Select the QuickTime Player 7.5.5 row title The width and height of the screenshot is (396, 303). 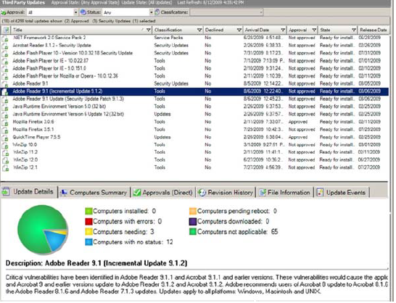coord(36,137)
